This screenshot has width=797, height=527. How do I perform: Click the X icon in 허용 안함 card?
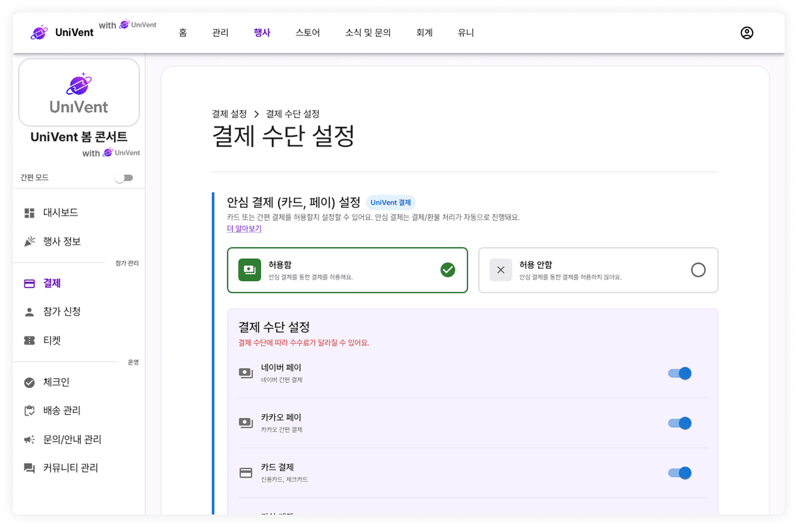pos(501,270)
